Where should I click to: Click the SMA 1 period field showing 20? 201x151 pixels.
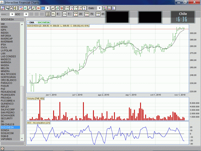(81, 14)
